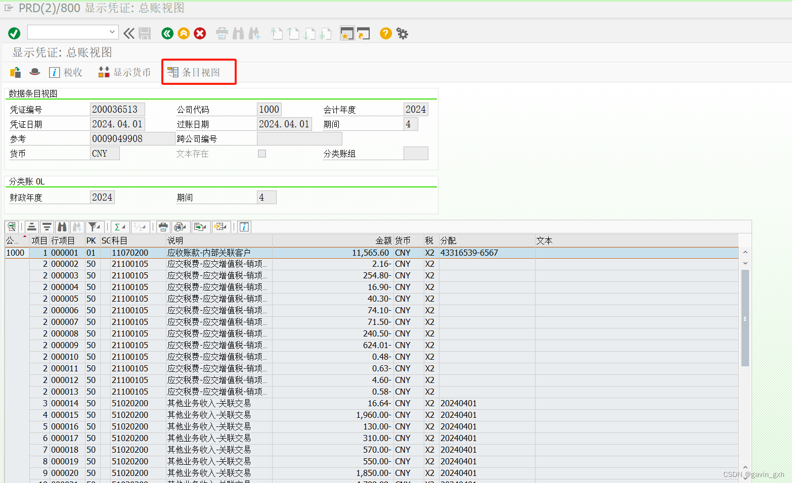Sort entries ascending using the sort icon

point(31,227)
